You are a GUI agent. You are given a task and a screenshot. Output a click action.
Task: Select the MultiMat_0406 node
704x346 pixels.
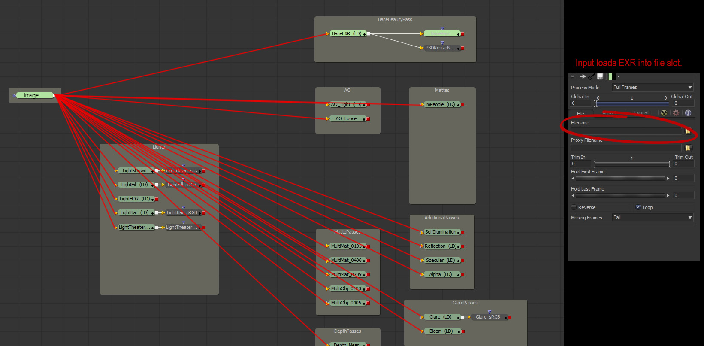click(x=348, y=260)
